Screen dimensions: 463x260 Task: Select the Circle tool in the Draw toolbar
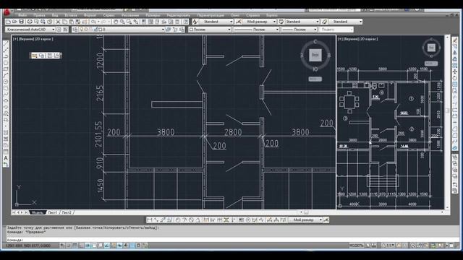click(x=6, y=82)
